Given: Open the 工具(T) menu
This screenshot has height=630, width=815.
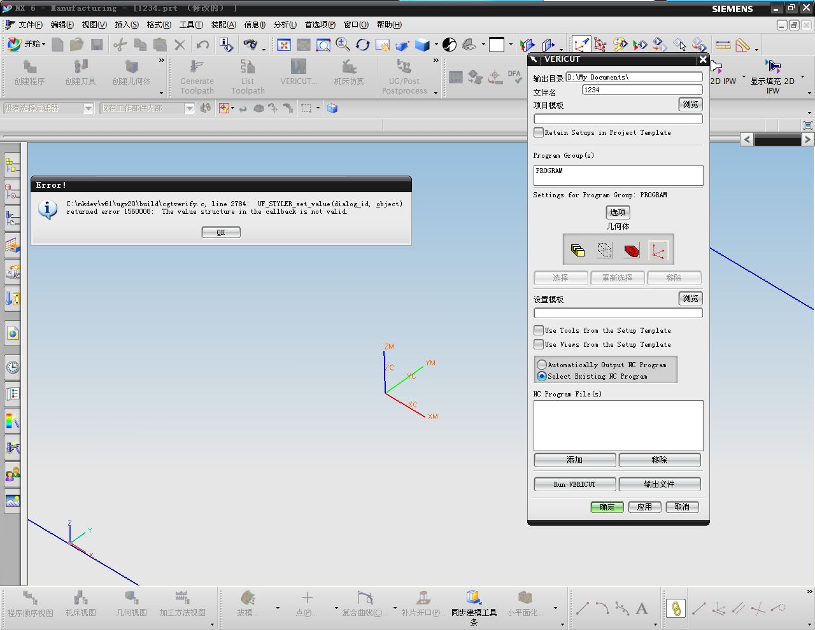Looking at the screenshot, I should [x=191, y=25].
